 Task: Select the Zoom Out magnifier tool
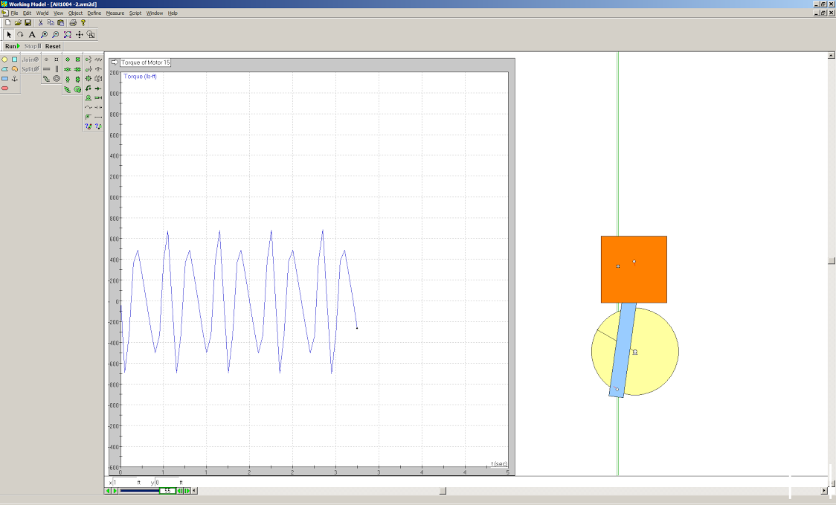click(x=56, y=35)
